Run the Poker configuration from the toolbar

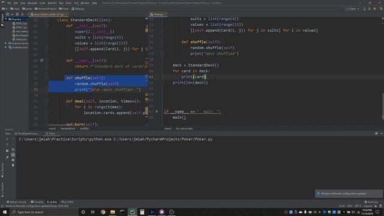364,8
